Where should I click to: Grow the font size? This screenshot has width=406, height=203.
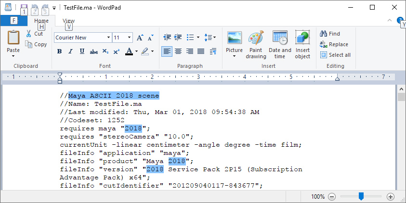click(x=140, y=38)
